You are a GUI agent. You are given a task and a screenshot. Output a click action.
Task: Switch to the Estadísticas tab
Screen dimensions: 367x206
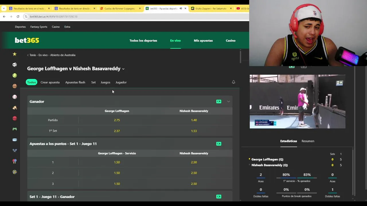288,141
